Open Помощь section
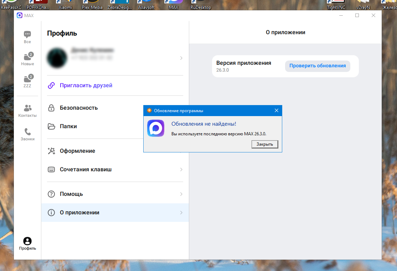 115,194
